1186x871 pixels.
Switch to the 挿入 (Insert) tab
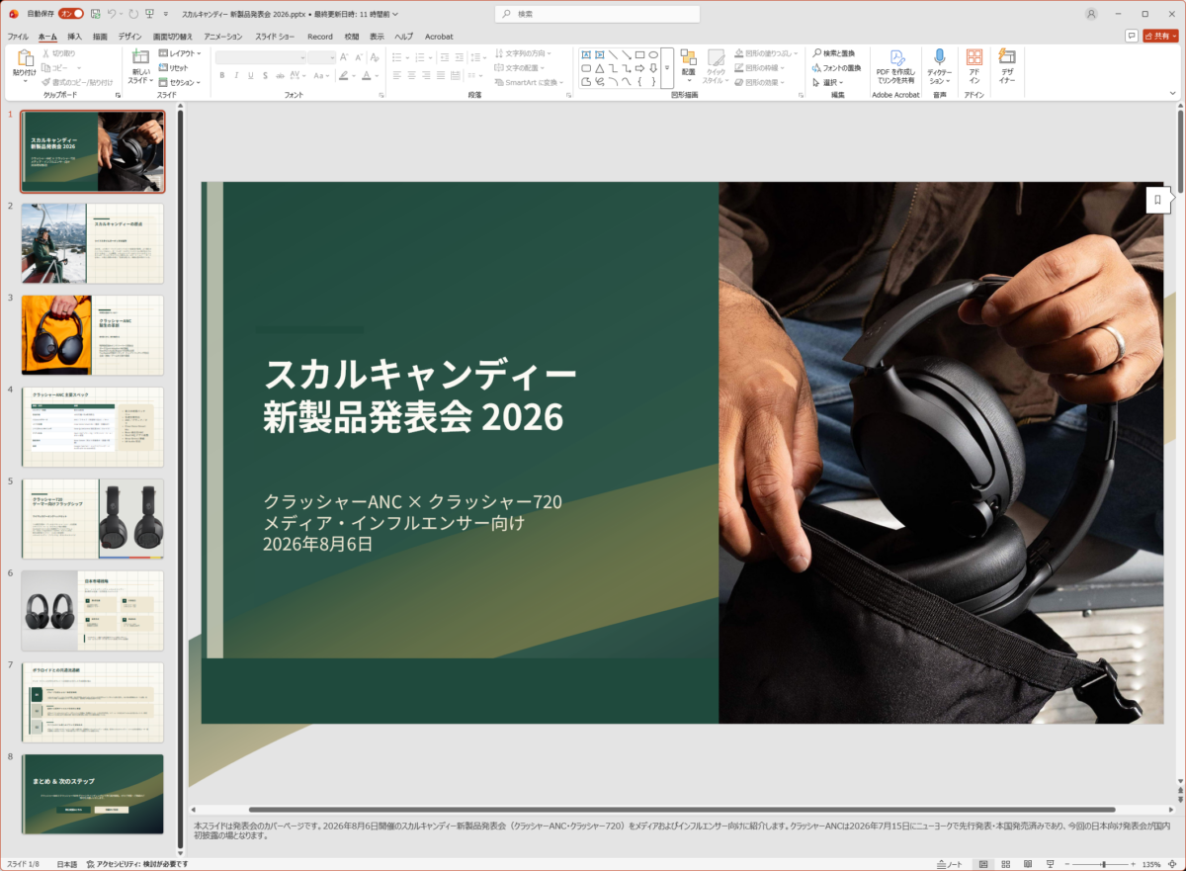pos(74,37)
